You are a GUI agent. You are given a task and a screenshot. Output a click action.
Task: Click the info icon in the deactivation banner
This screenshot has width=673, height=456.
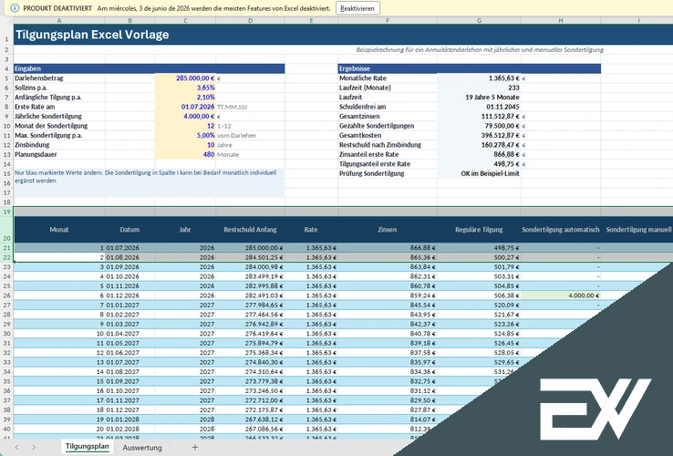click(x=15, y=8)
